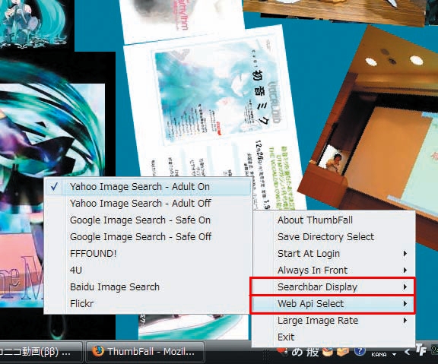Screen dimensions: 438x364
Task: Choose Google Image Search - Safe On
Action: click(x=148, y=220)
